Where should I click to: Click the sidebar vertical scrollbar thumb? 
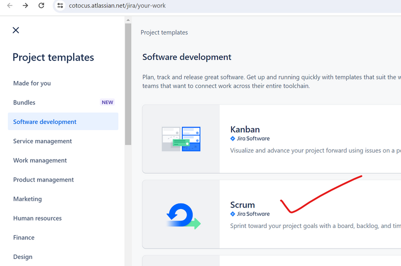128,84
